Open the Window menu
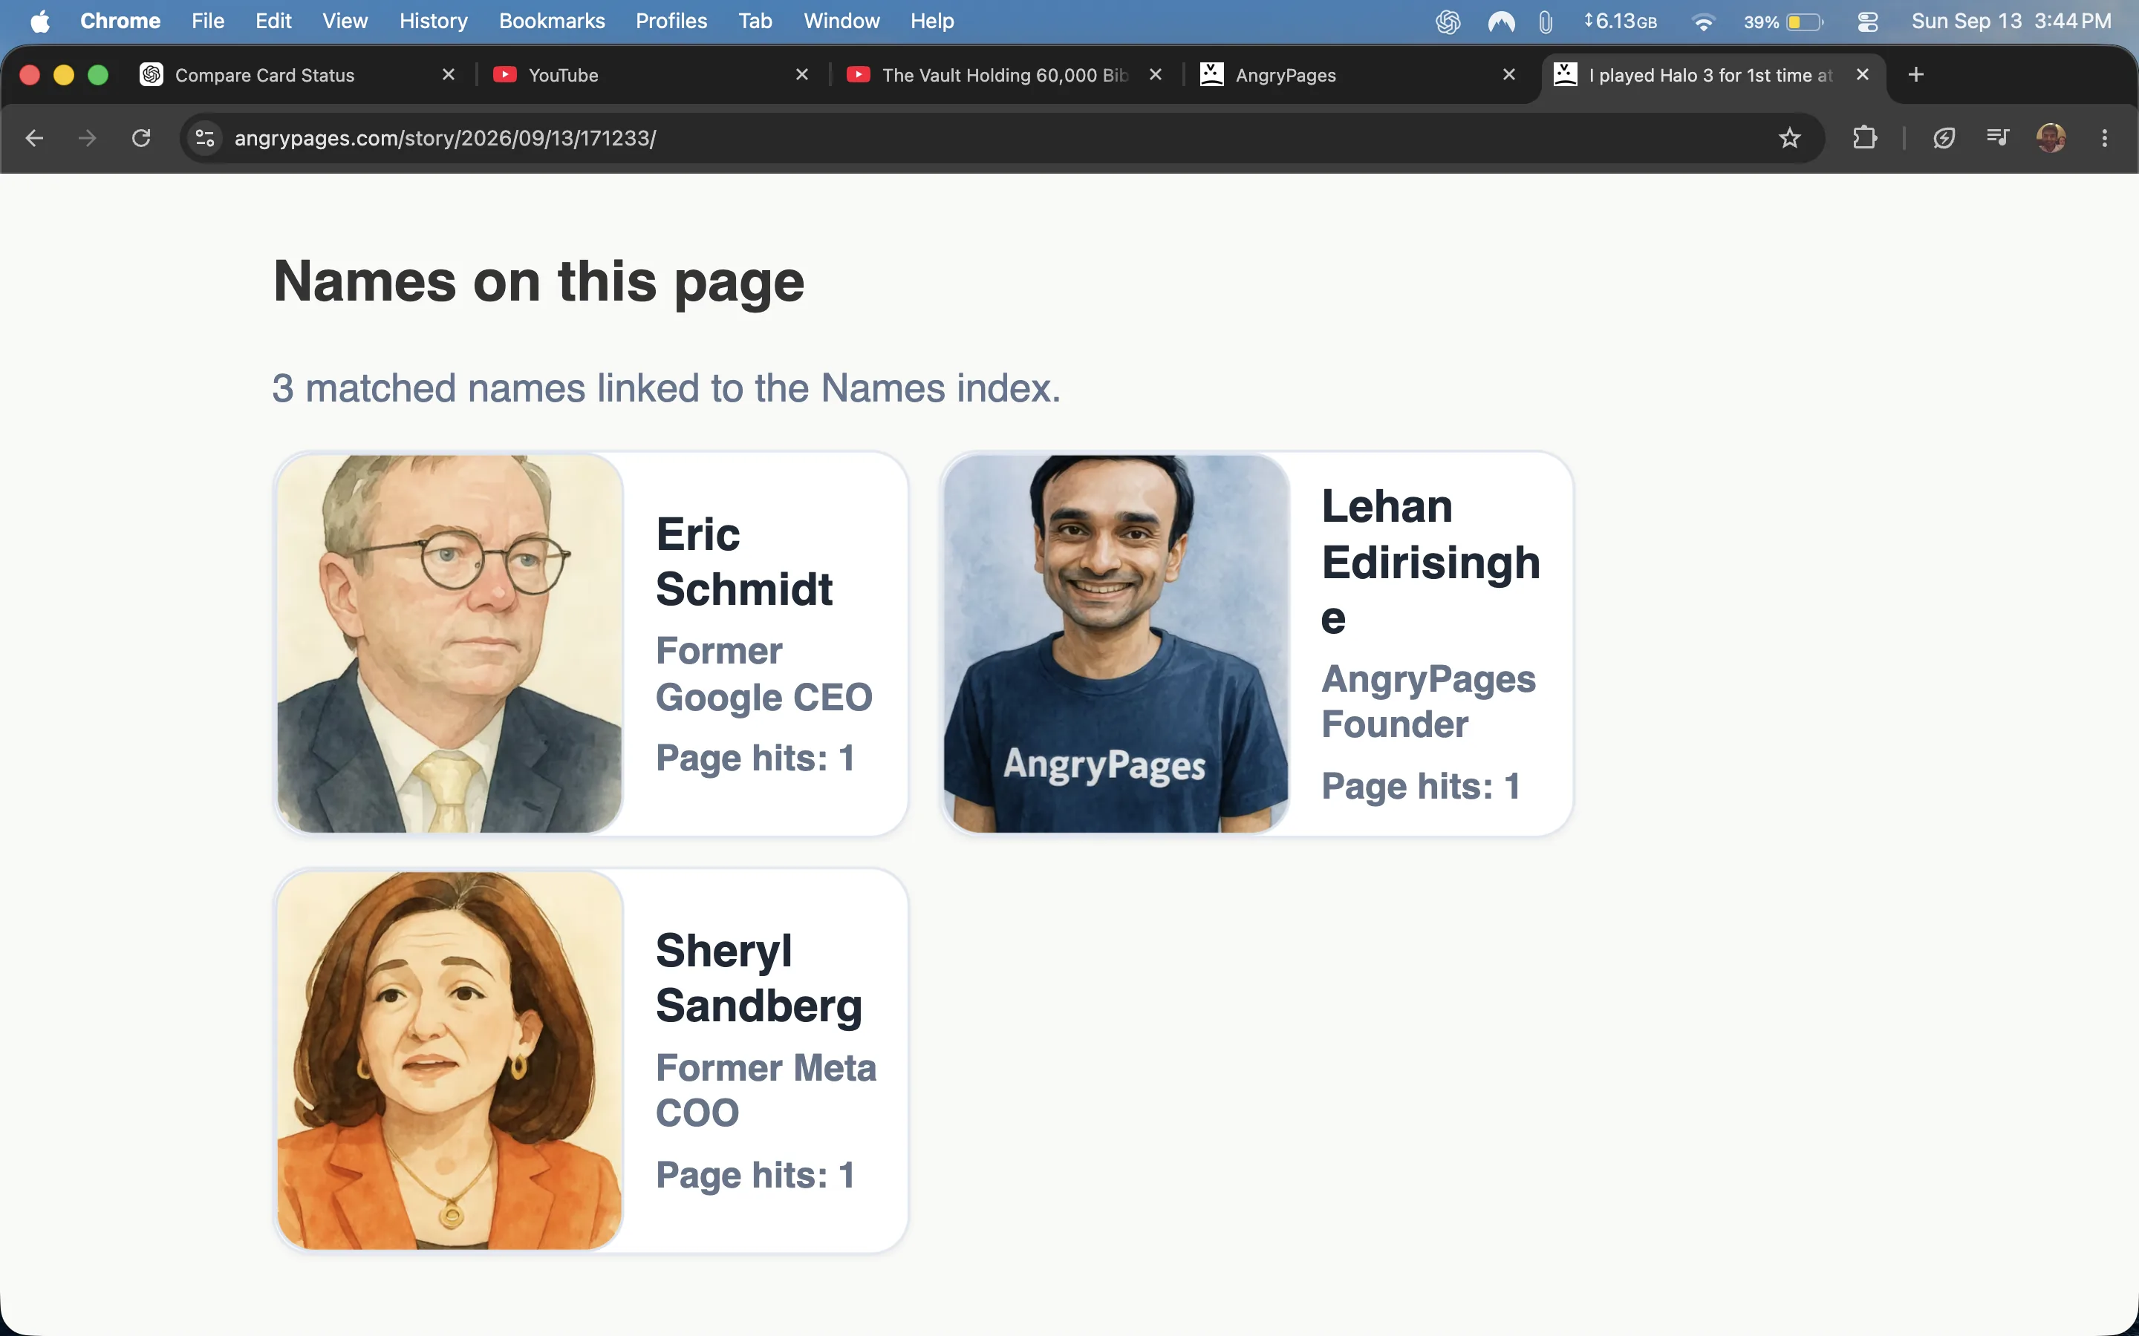The image size is (2139, 1336). pos(841,22)
